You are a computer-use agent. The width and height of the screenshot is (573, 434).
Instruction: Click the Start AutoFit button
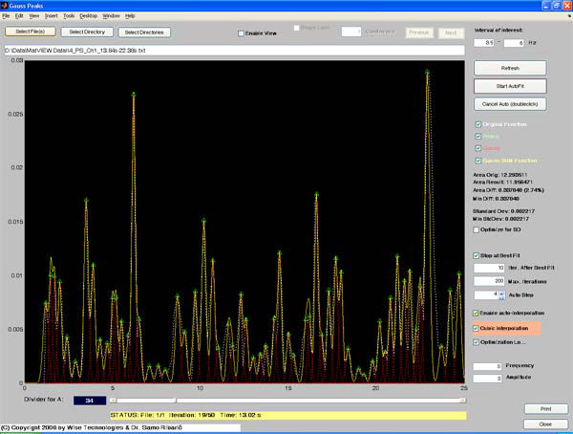pos(510,86)
